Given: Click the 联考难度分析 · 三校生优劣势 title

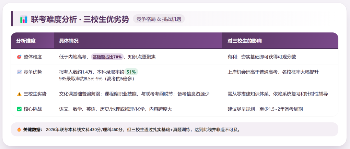Looking at the screenshot, I should click(80, 19).
